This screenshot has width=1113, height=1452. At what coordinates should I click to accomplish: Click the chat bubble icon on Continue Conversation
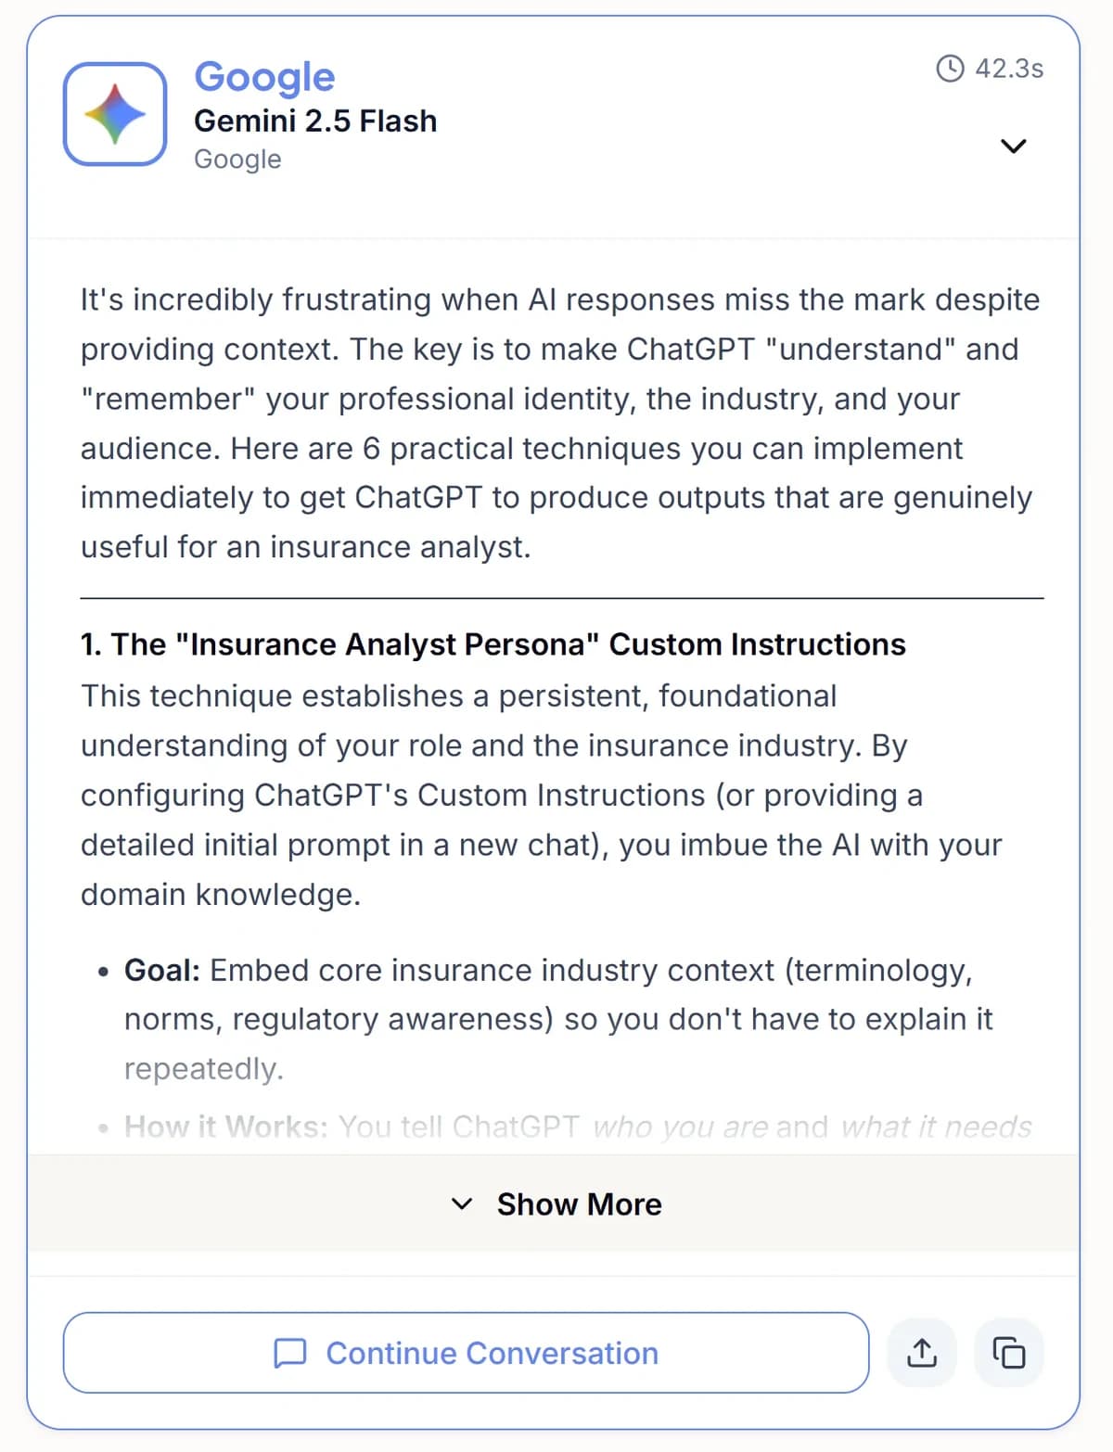point(290,1353)
